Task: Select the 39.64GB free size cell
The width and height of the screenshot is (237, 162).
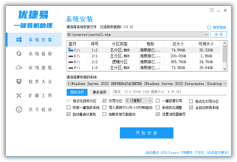Action: click(x=206, y=68)
